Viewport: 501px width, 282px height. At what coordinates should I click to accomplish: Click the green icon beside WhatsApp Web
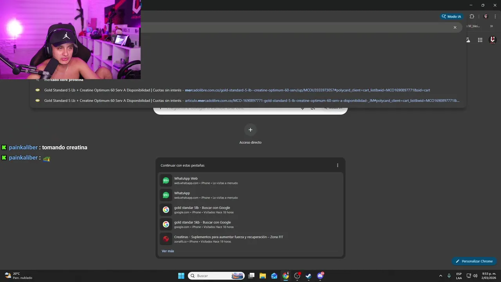(166, 181)
